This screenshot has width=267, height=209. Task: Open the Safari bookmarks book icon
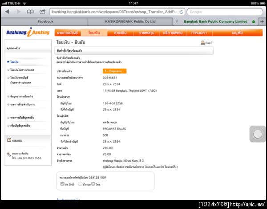[x=30, y=12]
